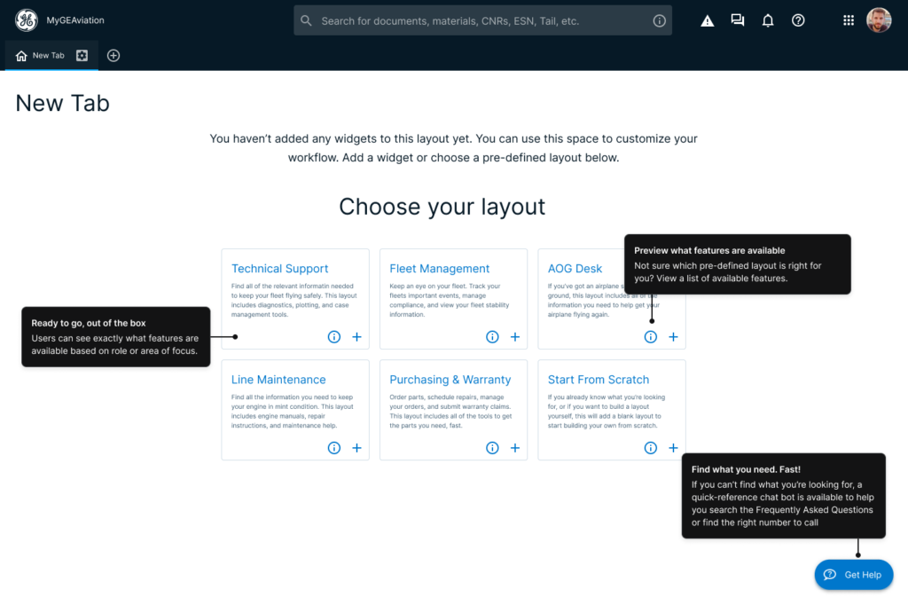Click the Get Help button
Image resolution: width=908 pixels, height=605 pixels.
[853, 575]
